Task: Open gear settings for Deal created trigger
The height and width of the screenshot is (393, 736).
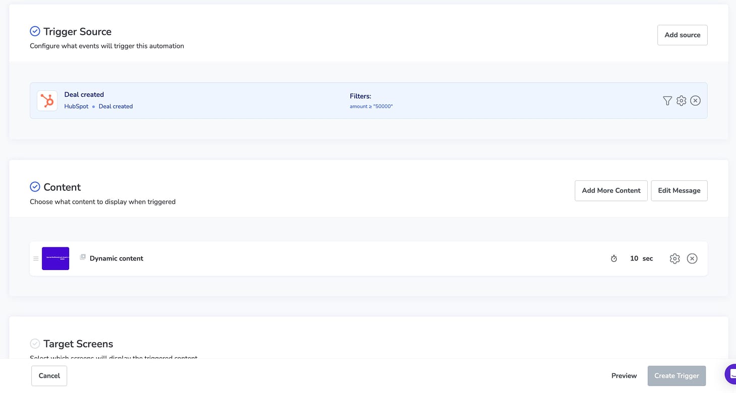Action: (681, 101)
